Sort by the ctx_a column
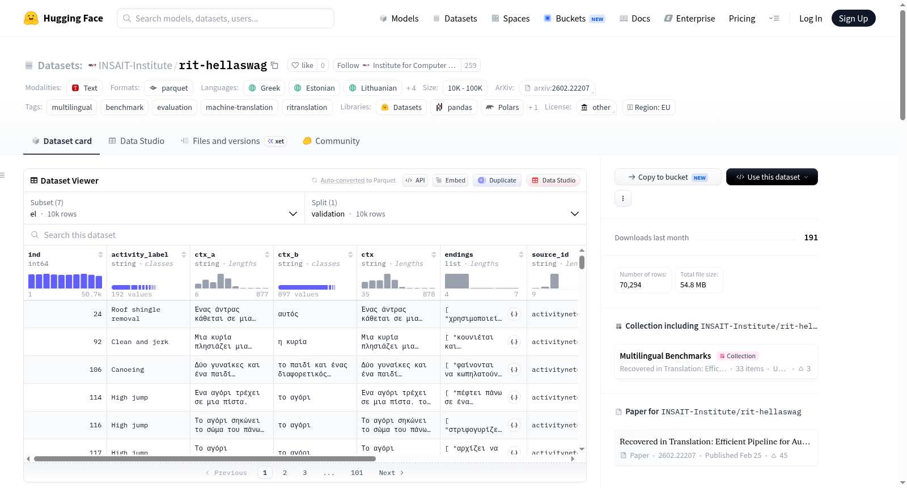 pyautogui.click(x=267, y=254)
